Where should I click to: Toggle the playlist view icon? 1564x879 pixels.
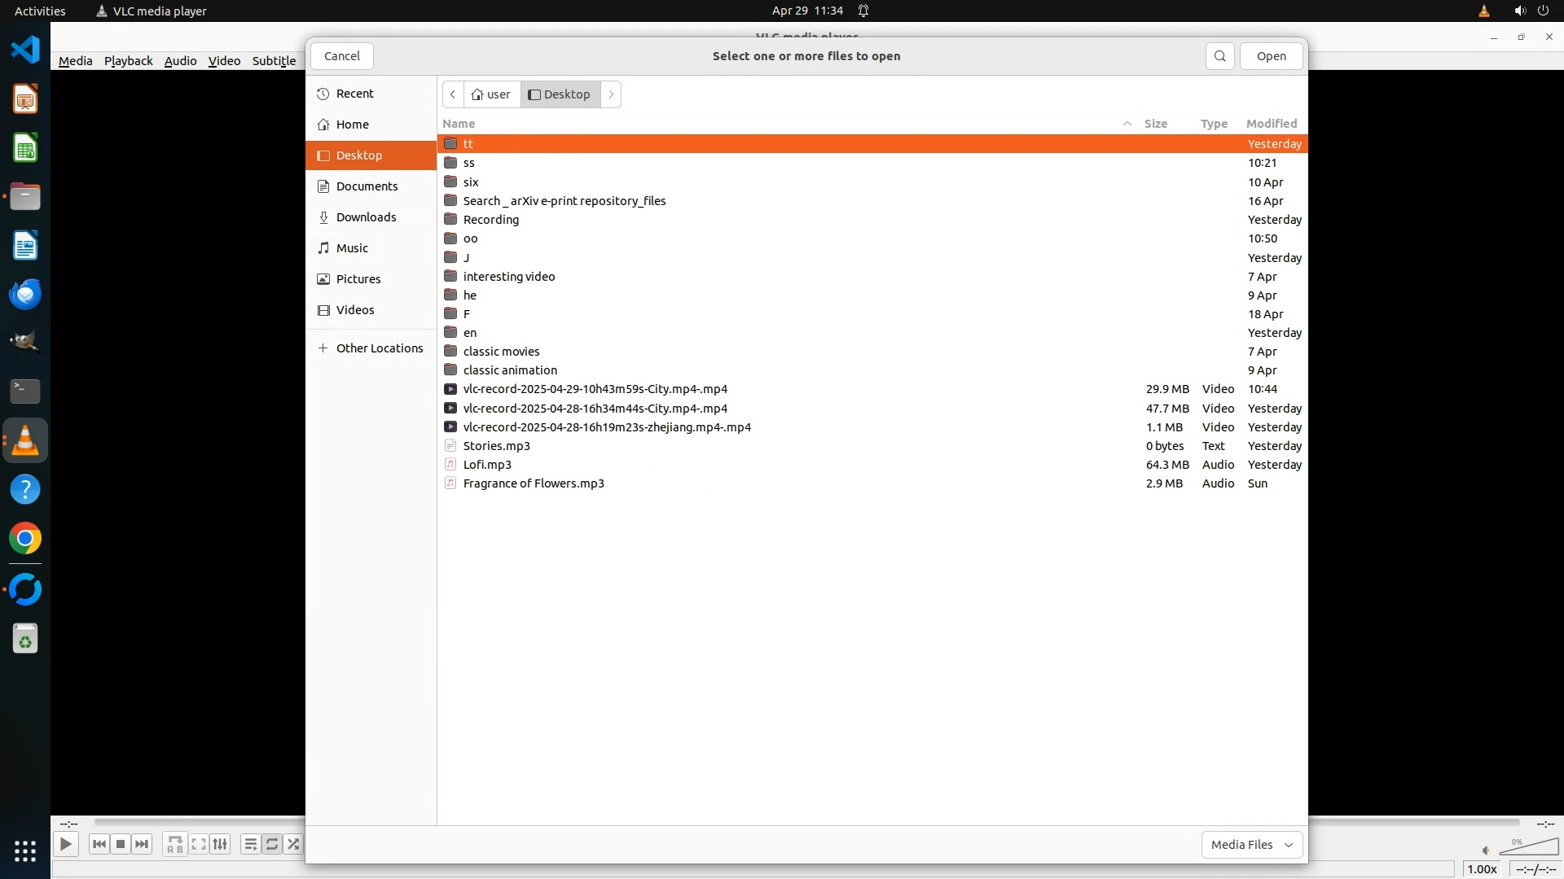[251, 844]
